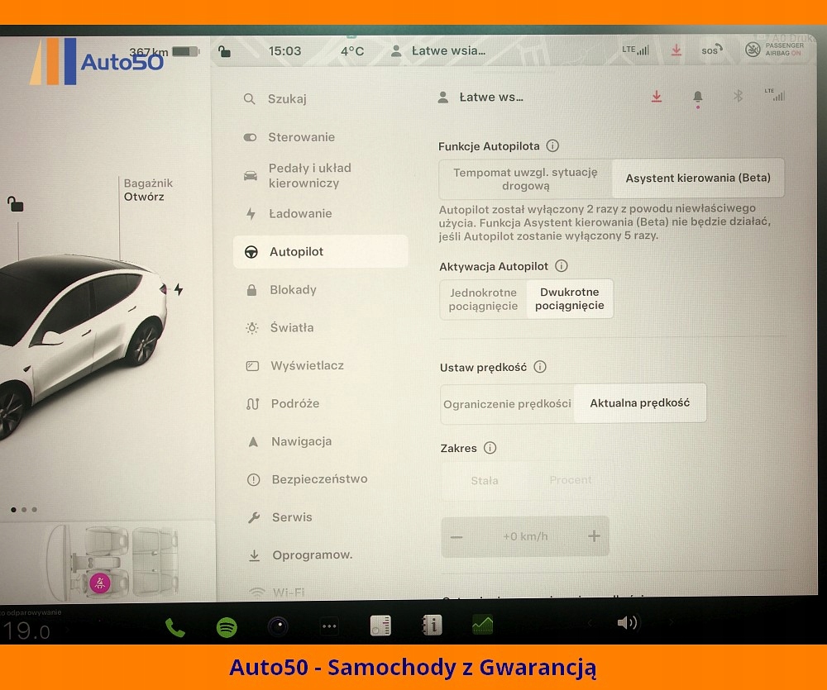Show info for Zakres
The width and height of the screenshot is (827, 690).
[x=490, y=448]
